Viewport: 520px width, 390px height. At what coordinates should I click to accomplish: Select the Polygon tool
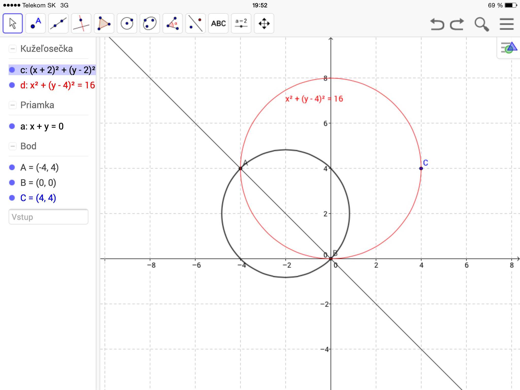click(x=104, y=23)
